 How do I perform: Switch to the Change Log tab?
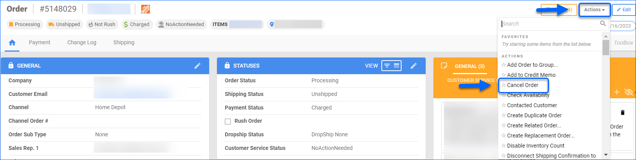[x=82, y=42]
